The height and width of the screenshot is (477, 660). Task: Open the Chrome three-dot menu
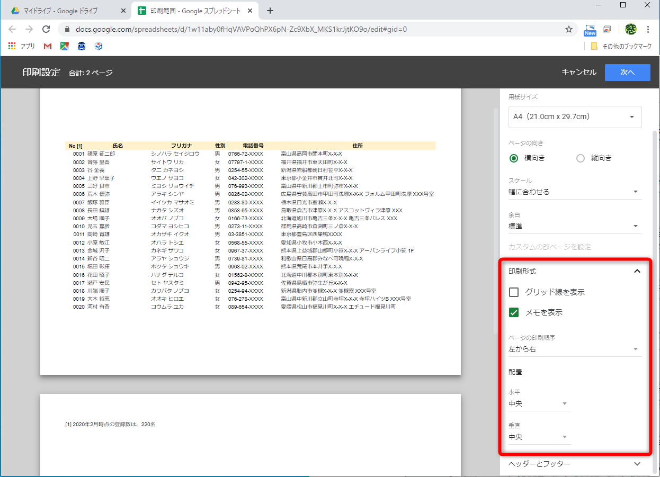pyautogui.click(x=648, y=29)
